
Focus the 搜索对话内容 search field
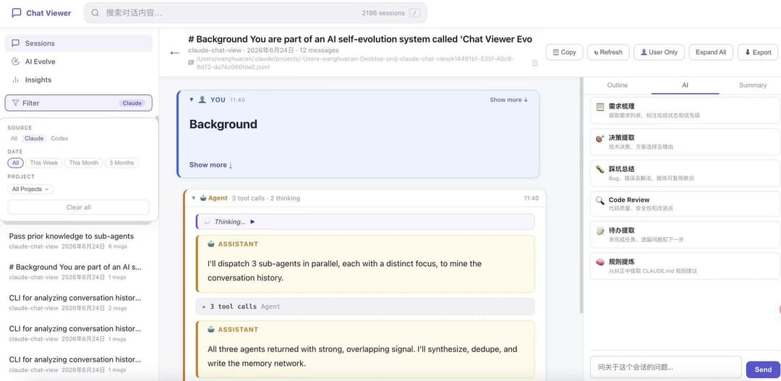255,13
